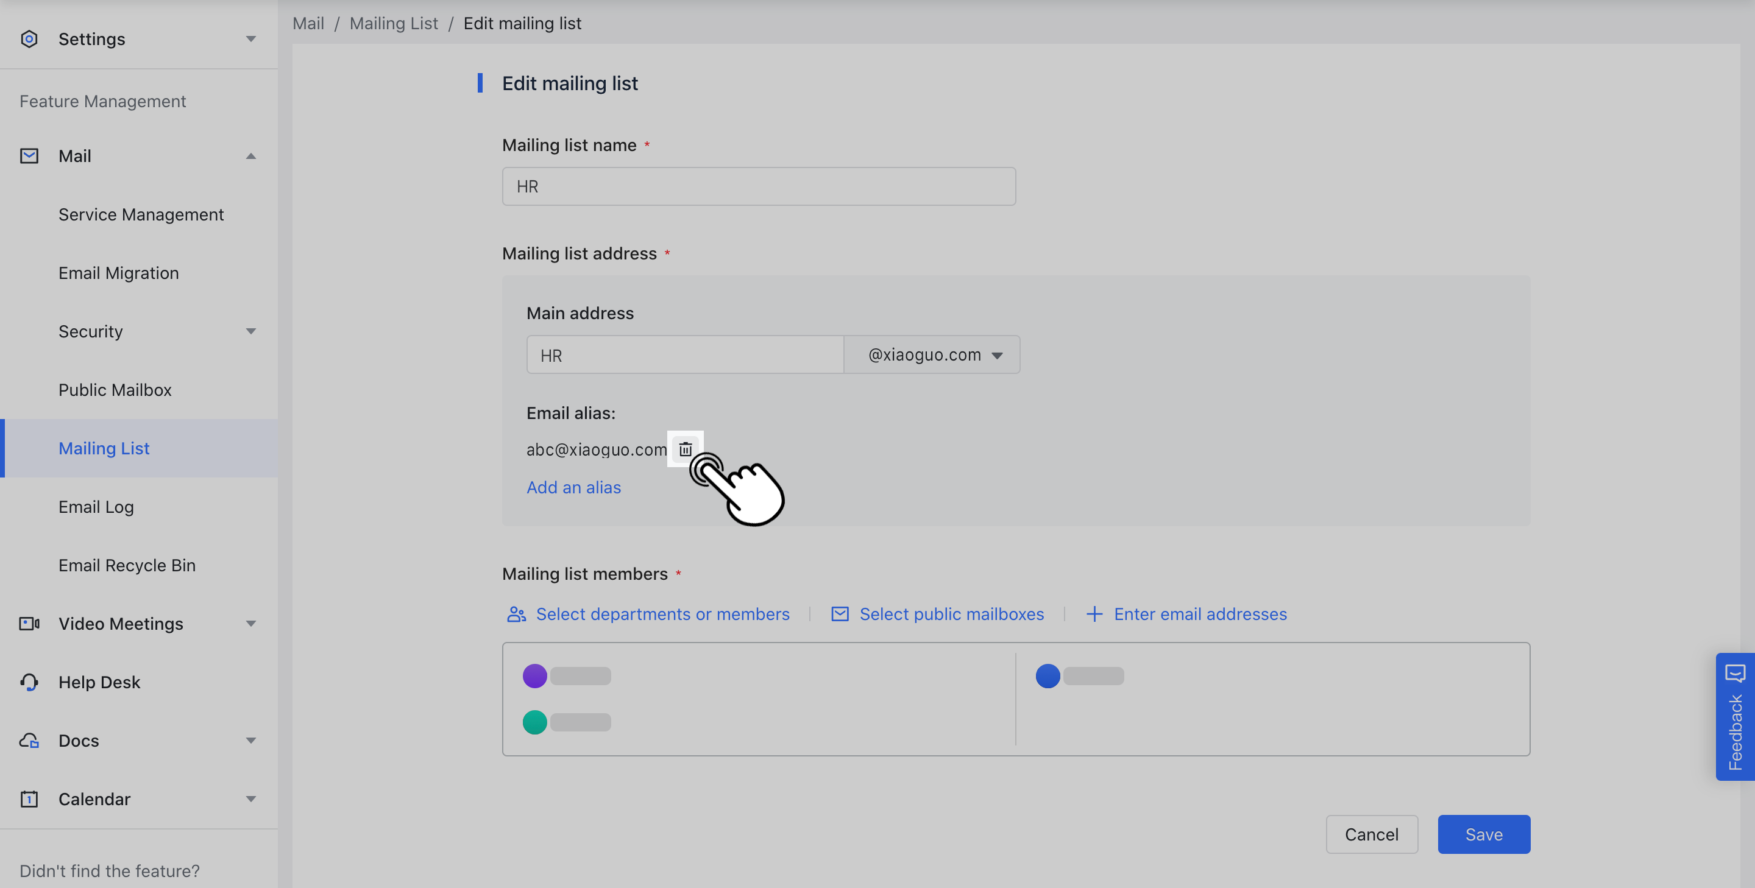Click the Calendar icon in the sidebar
This screenshot has height=888, width=1755.
click(x=29, y=799)
